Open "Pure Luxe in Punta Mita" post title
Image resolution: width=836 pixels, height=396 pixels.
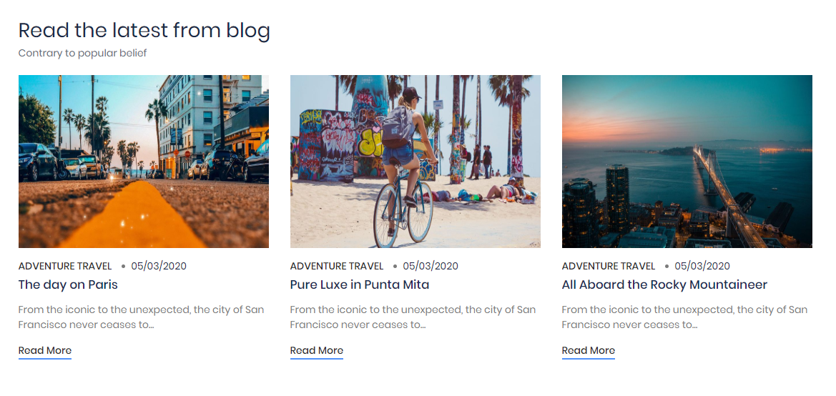pos(360,284)
